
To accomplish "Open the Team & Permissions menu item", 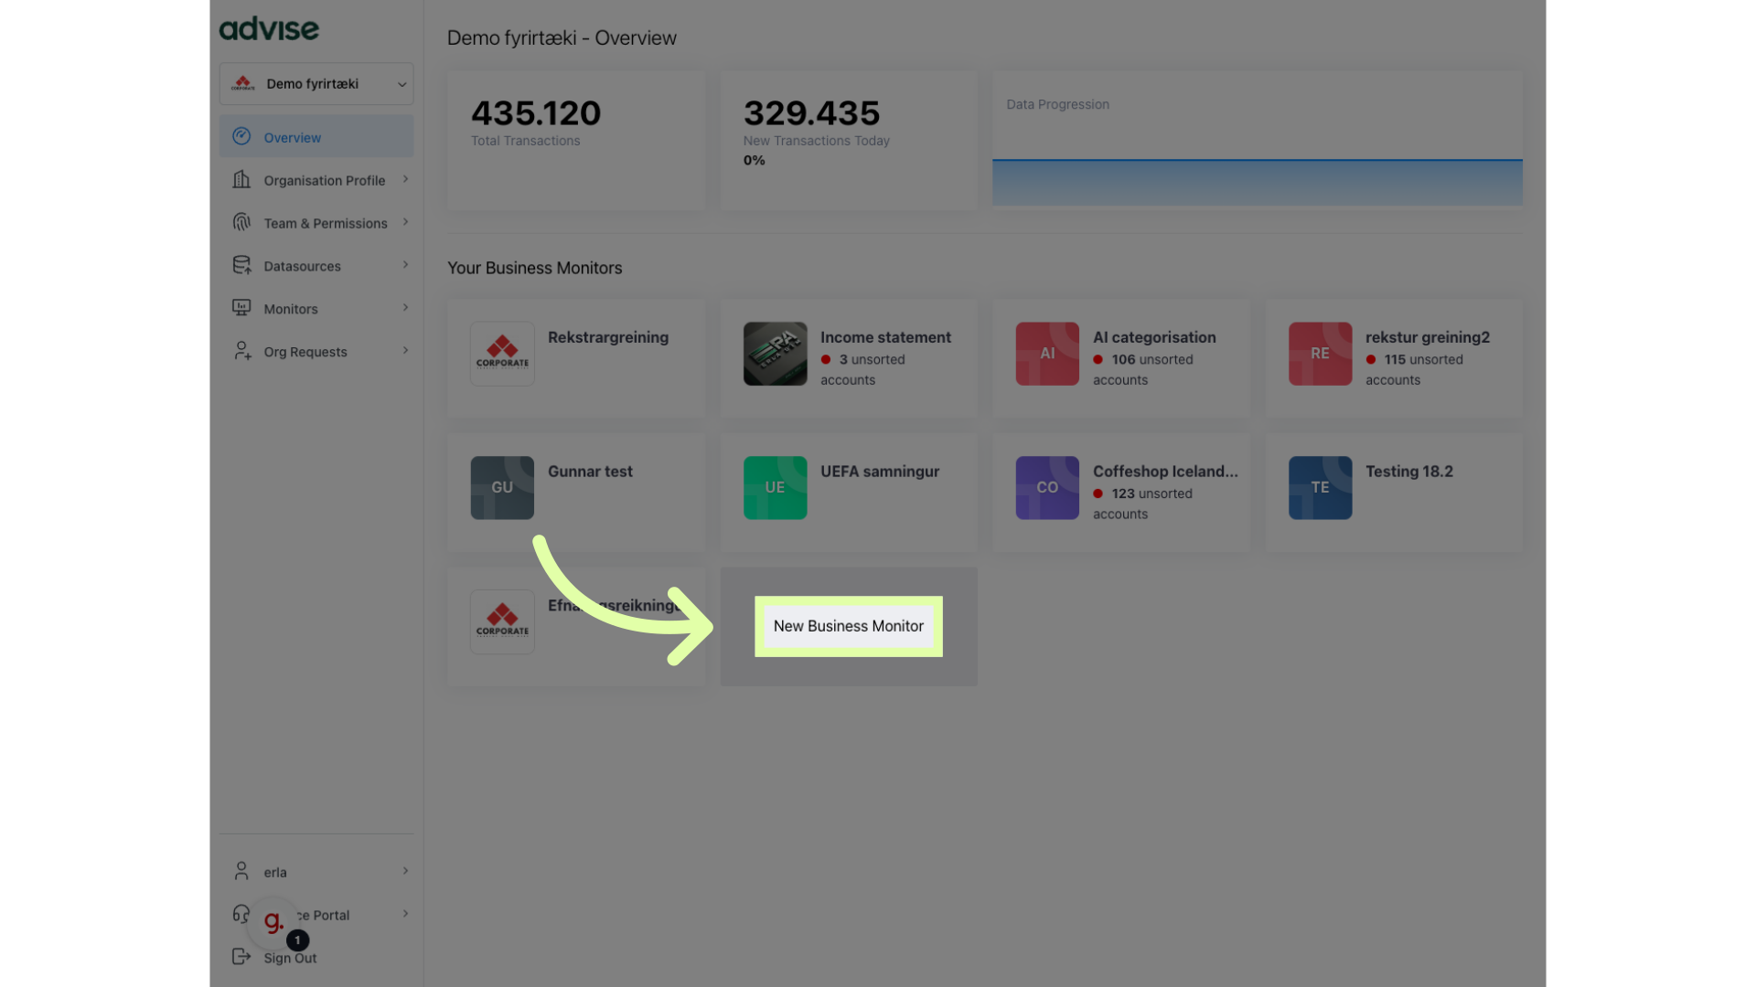I will coord(324,222).
